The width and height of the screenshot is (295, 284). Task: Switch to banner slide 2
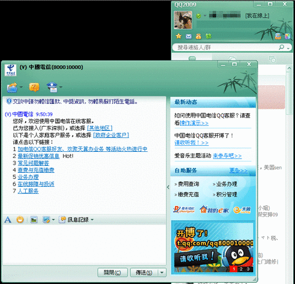pyautogui.click(x=241, y=269)
